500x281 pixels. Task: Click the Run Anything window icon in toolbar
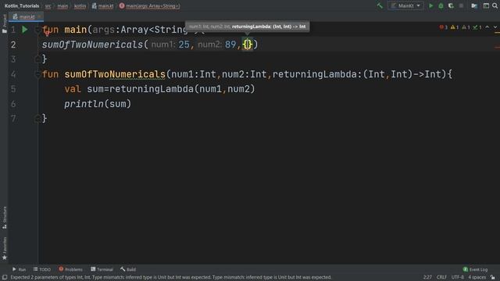point(486,5)
